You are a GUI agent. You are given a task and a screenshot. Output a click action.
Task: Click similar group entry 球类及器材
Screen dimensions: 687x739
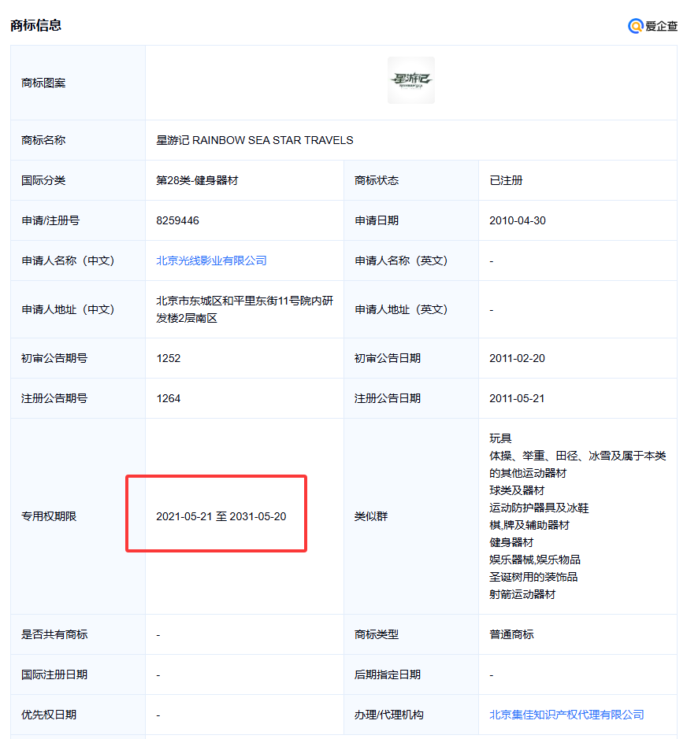517,490
